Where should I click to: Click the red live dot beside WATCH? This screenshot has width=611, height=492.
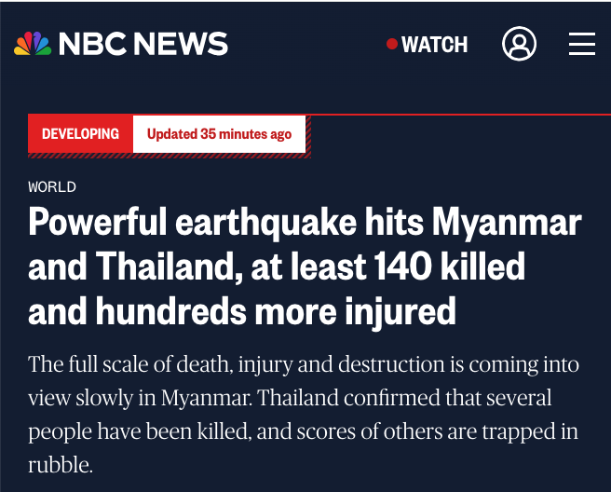(392, 44)
